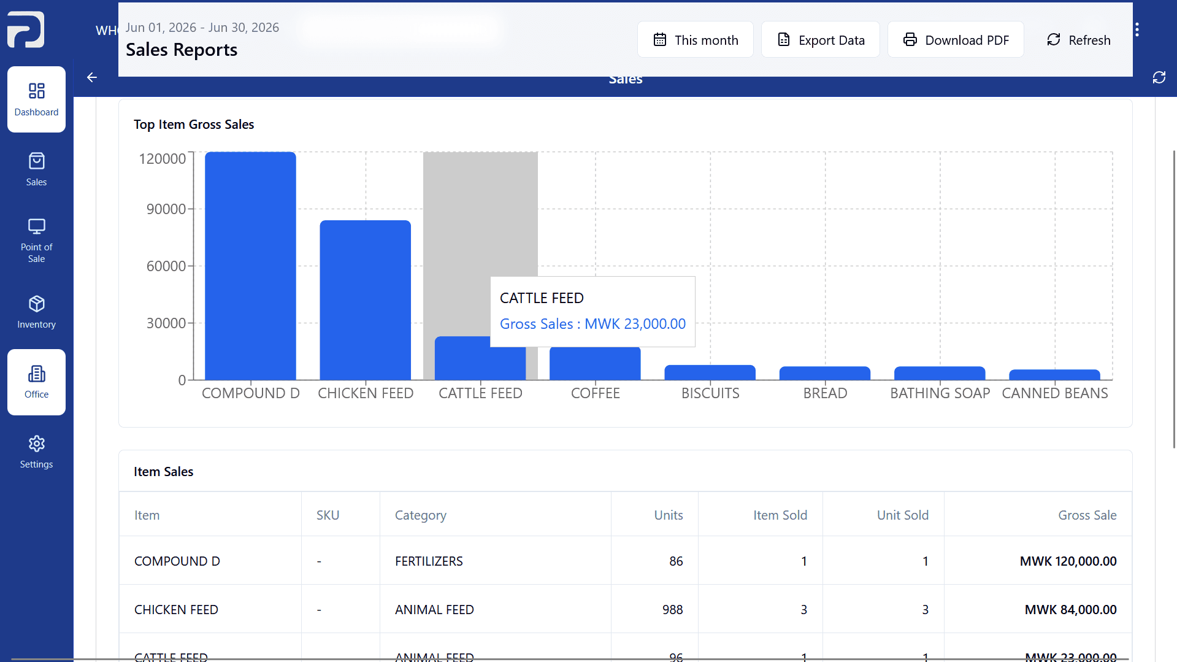Click the CANNED BEANS bar in chart
Viewport: 1177px width, 662px height.
(1054, 375)
